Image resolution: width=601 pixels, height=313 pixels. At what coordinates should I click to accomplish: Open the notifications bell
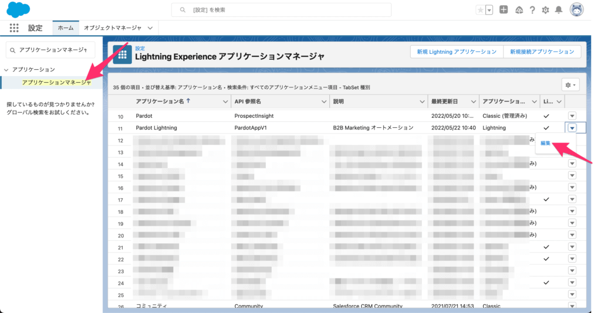point(559,10)
